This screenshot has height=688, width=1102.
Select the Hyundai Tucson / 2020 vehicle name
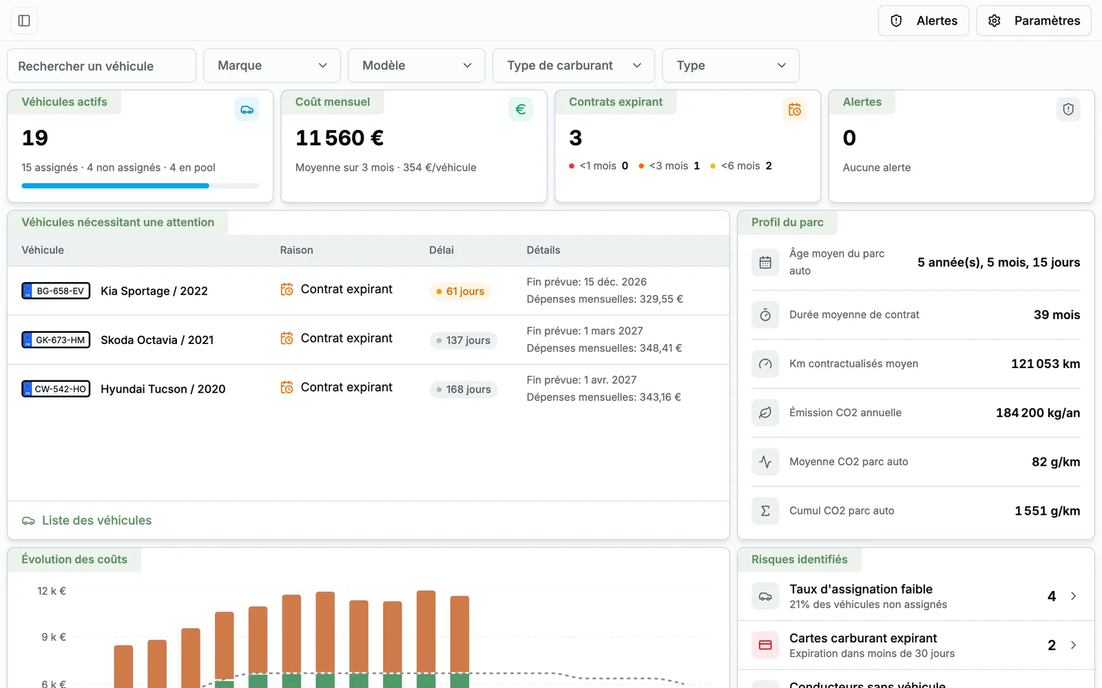163,389
